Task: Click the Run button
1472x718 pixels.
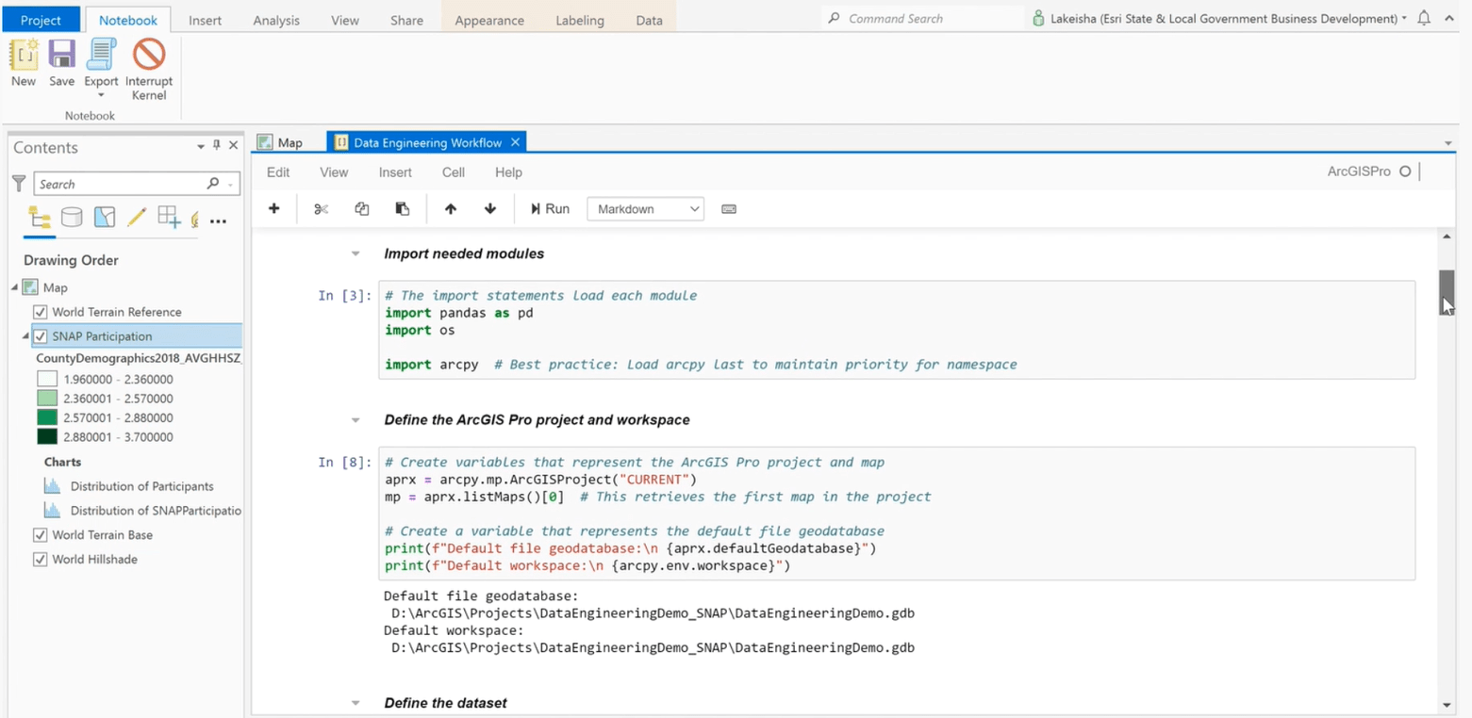Action: pyautogui.click(x=549, y=208)
